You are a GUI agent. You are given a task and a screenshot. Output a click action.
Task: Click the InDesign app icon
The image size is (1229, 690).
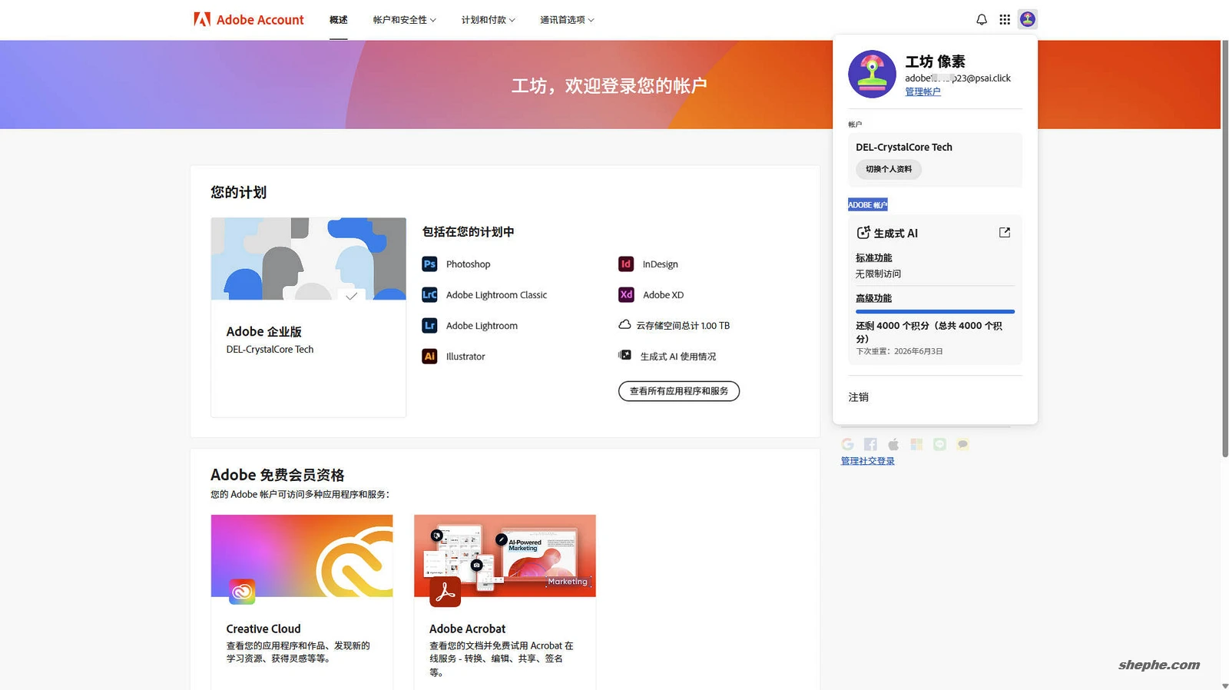[626, 264]
